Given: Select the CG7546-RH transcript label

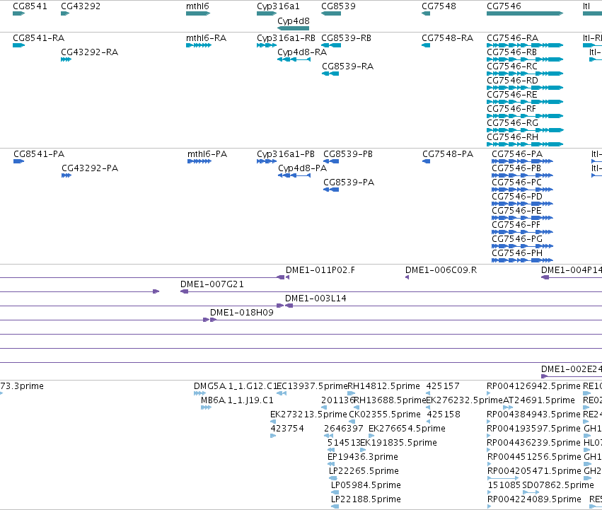Looking at the screenshot, I should click(513, 137).
